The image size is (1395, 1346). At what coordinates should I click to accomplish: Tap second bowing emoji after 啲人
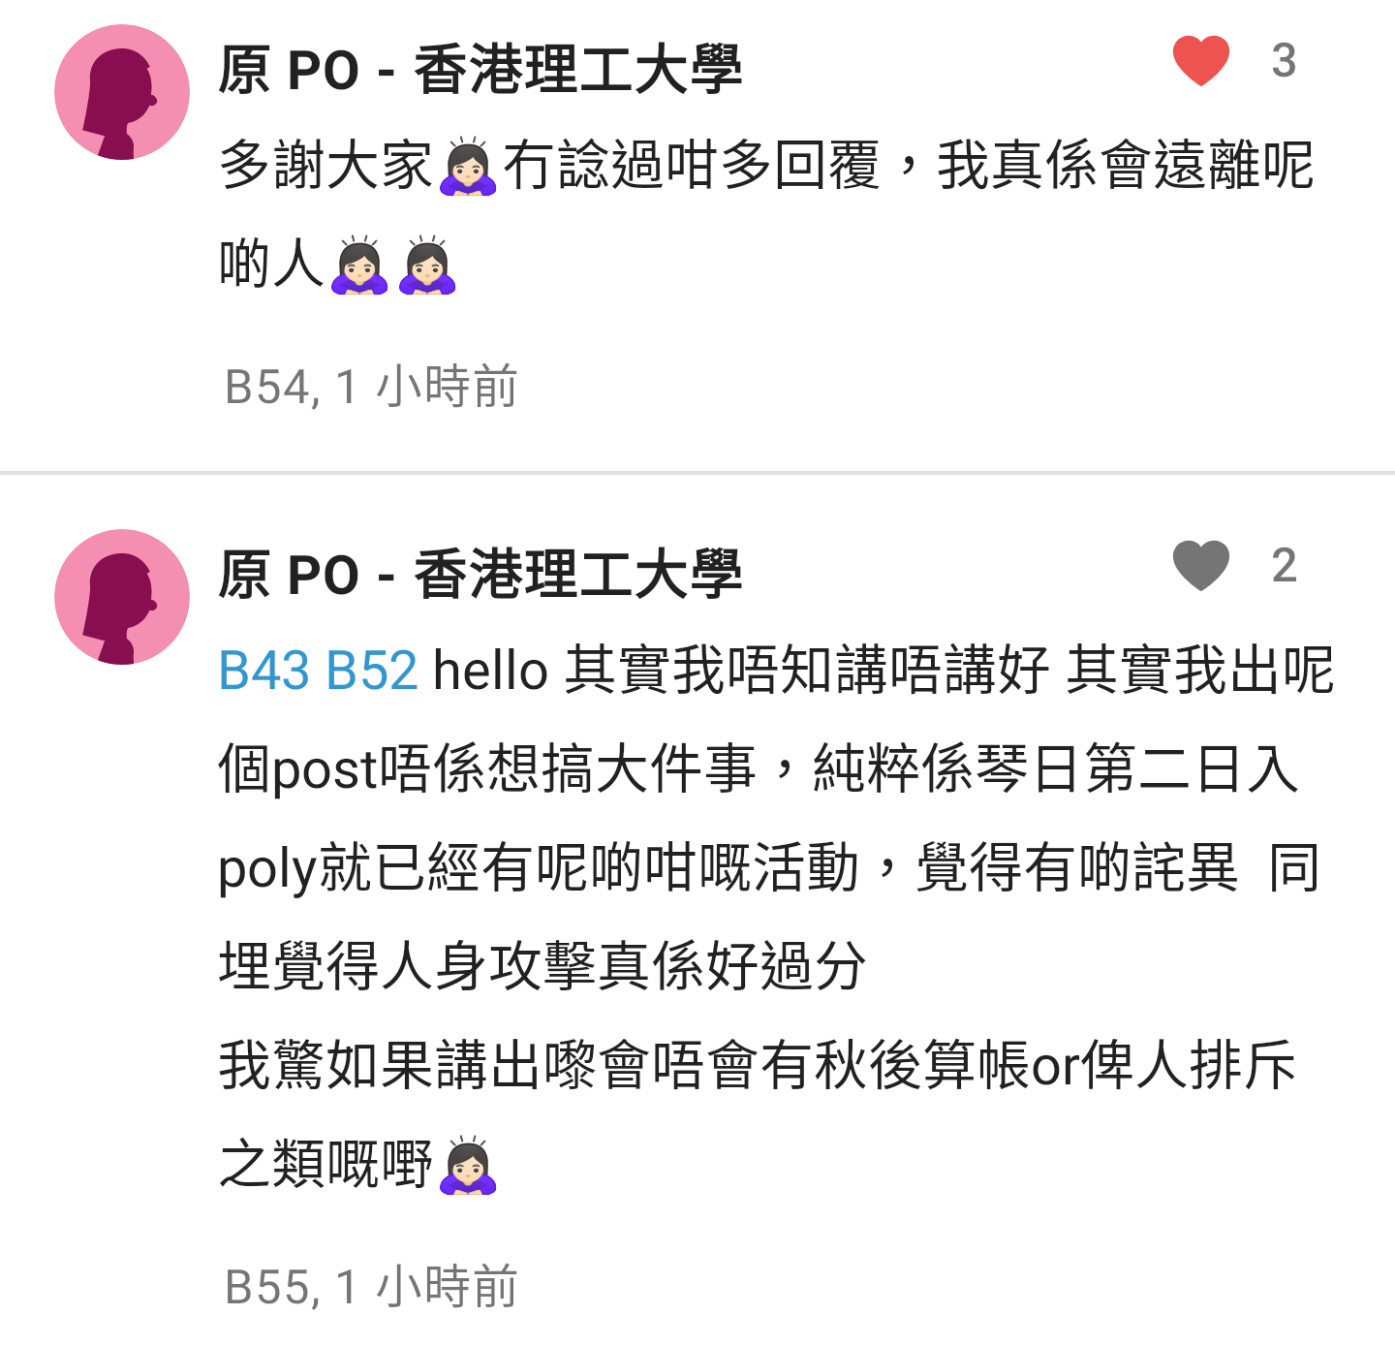coord(427,265)
